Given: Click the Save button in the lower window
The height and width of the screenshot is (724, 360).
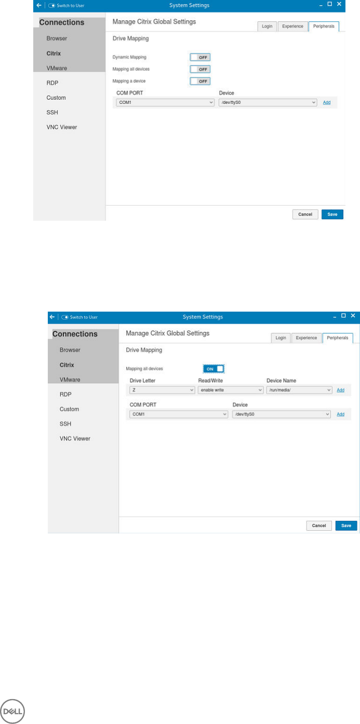Looking at the screenshot, I should (346, 526).
